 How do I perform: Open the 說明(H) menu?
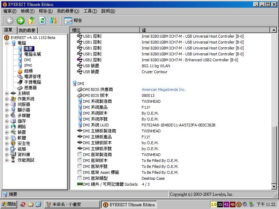tap(108, 11)
